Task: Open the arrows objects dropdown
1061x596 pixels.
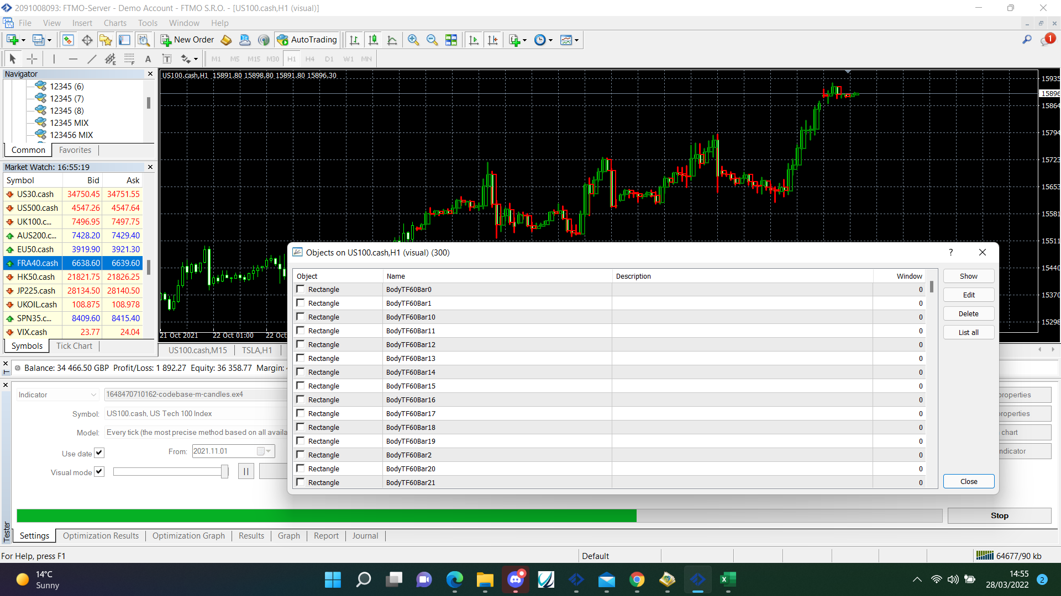Action: (x=190, y=58)
